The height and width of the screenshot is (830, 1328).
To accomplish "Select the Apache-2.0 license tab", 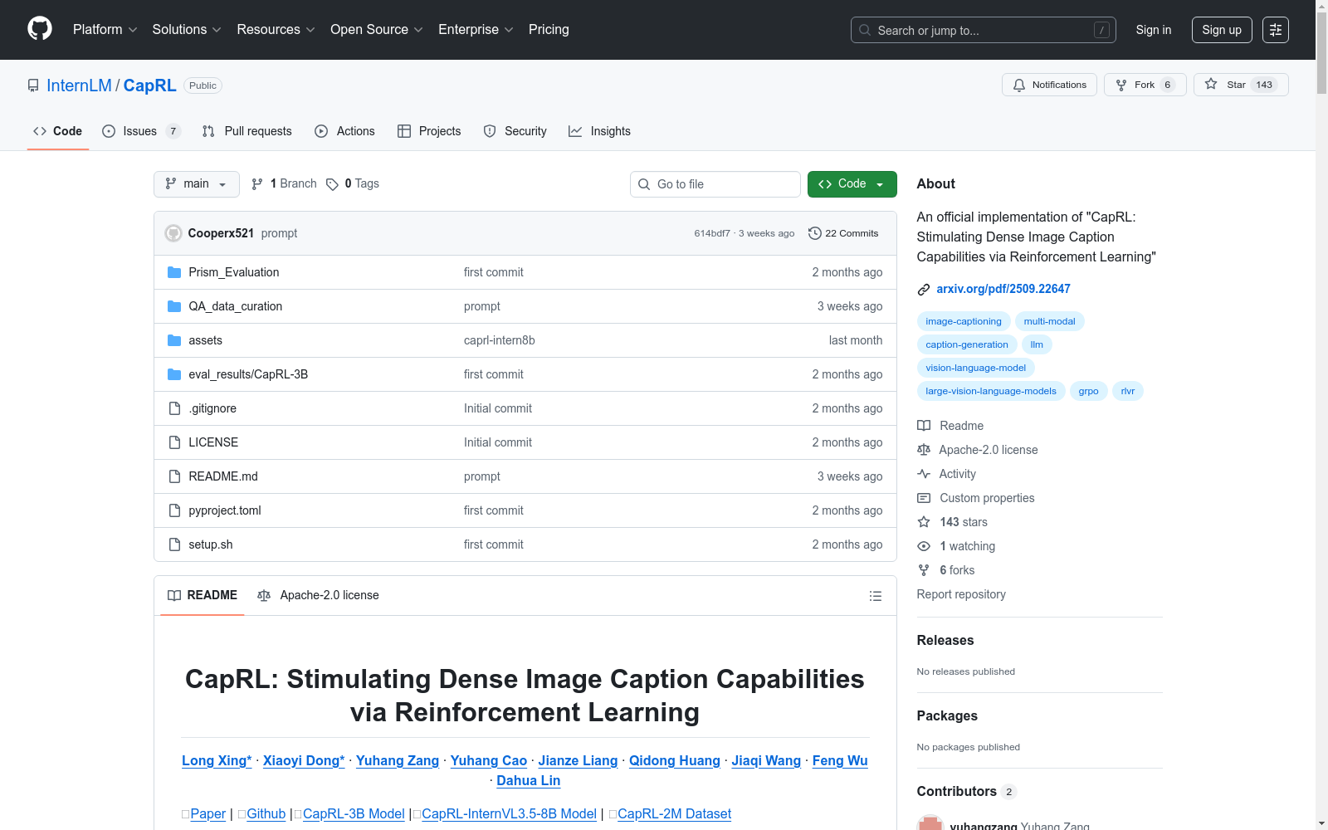I will [x=318, y=595].
